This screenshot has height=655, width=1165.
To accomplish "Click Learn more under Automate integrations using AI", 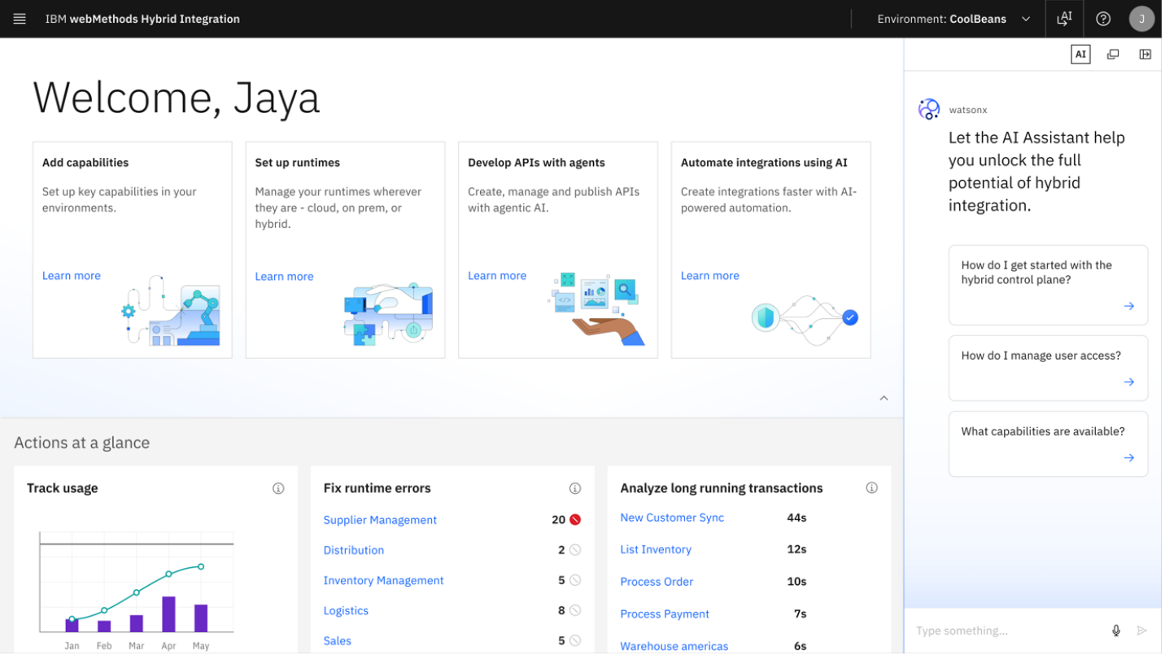I will click(x=710, y=276).
